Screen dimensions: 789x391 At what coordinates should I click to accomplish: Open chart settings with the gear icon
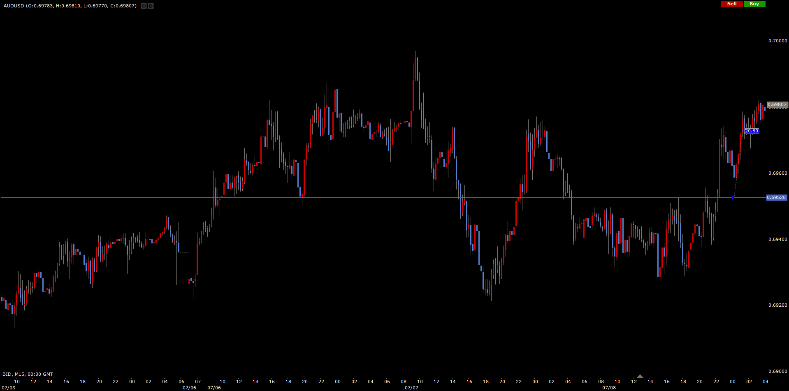(x=151, y=6)
